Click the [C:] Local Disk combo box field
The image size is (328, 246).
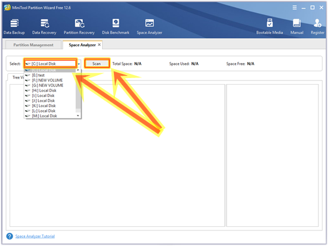pos(50,64)
